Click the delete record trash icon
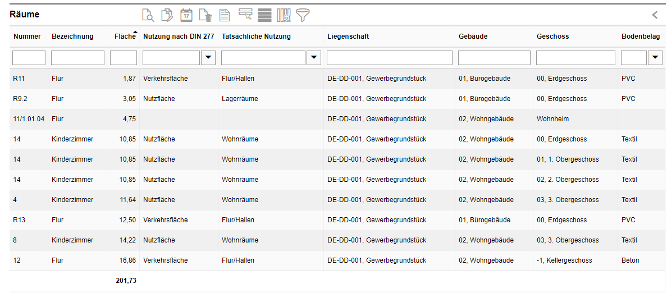667x293 pixels. pos(205,15)
